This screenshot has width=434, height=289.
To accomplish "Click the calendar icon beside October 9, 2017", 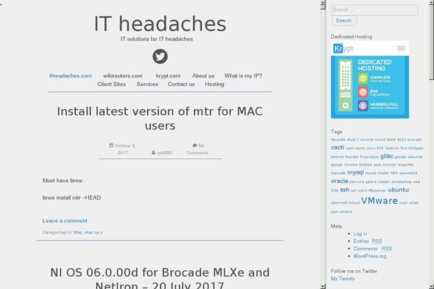I will click(111, 145).
